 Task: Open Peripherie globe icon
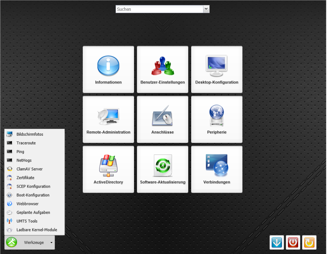pyautogui.click(x=217, y=119)
